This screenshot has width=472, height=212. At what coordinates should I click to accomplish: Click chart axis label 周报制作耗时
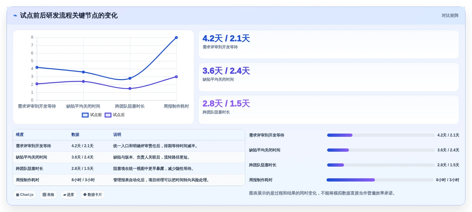176,106
